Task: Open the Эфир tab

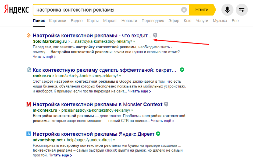Action: [x=174, y=21]
